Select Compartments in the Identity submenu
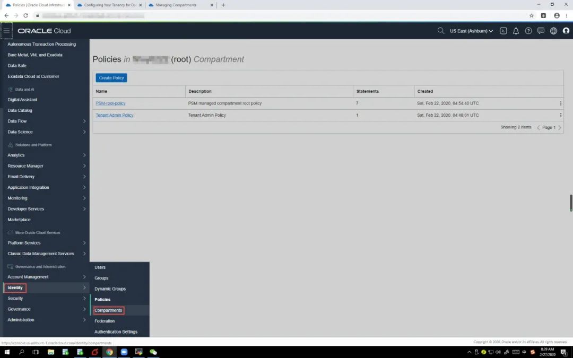Viewport: 573px width, 358px height. tap(108, 310)
